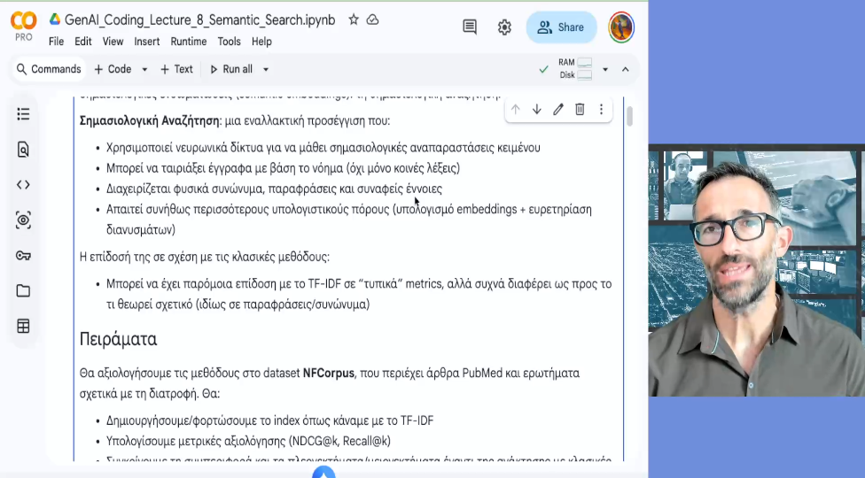
Task: Open the code snippets sidebar icon
Action: click(x=23, y=185)
